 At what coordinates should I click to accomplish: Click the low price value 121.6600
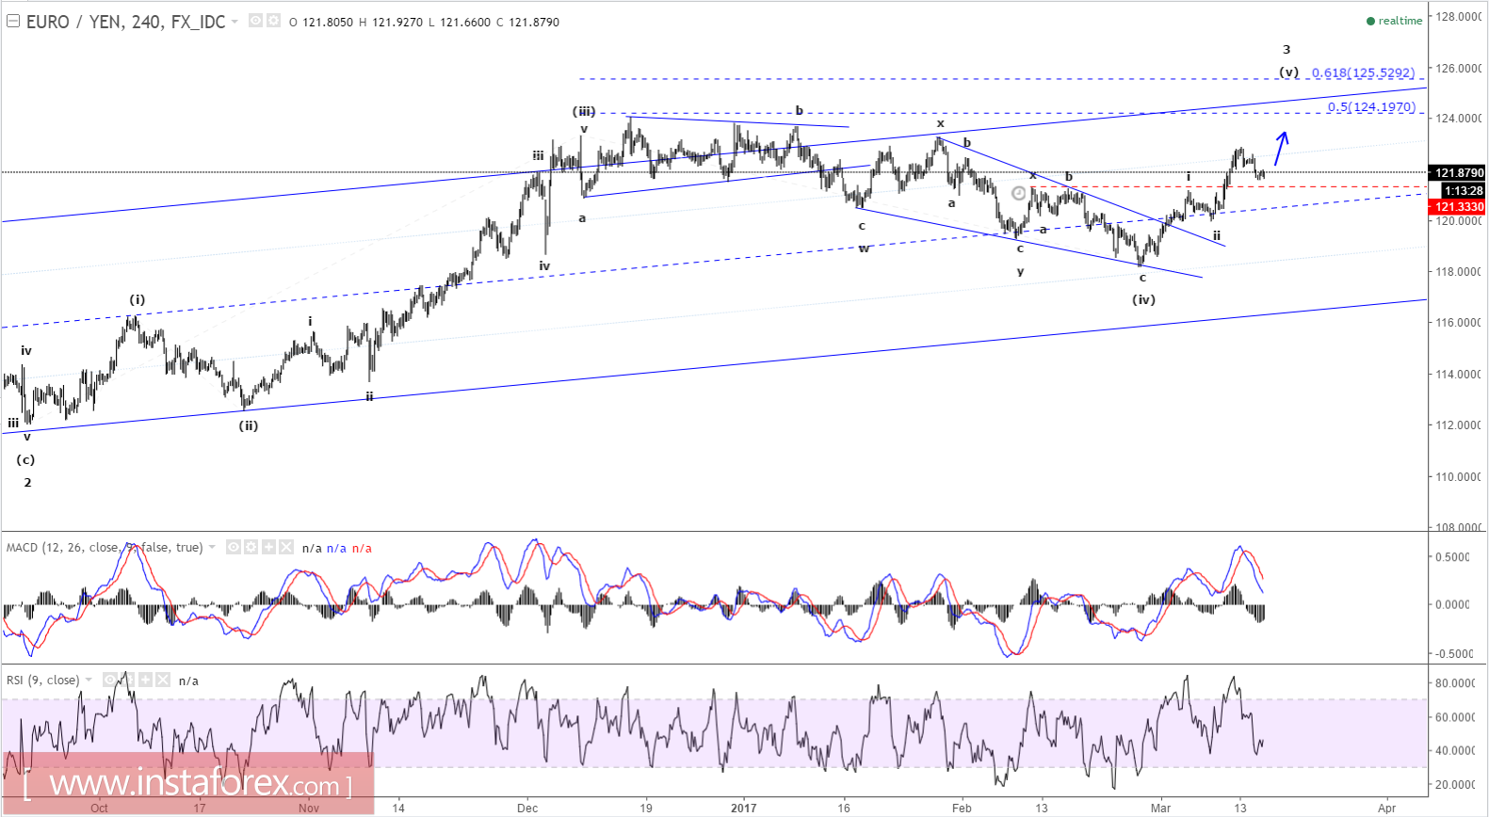click(465, 23)
